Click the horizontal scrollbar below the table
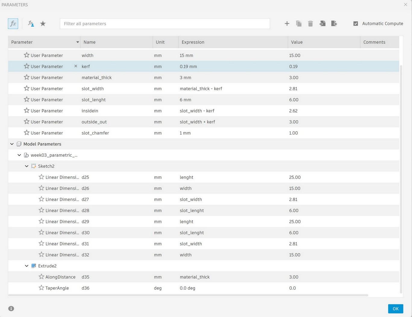This screenshot has height=317, width=412. [x=188, y=295]
